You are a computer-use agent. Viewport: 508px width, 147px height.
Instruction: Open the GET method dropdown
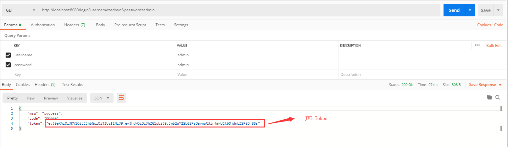(x=20, y=10)
